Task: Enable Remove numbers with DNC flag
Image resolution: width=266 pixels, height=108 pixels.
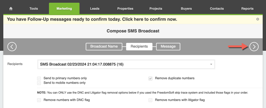Action: pyautogui.click(x=39, y=100)
